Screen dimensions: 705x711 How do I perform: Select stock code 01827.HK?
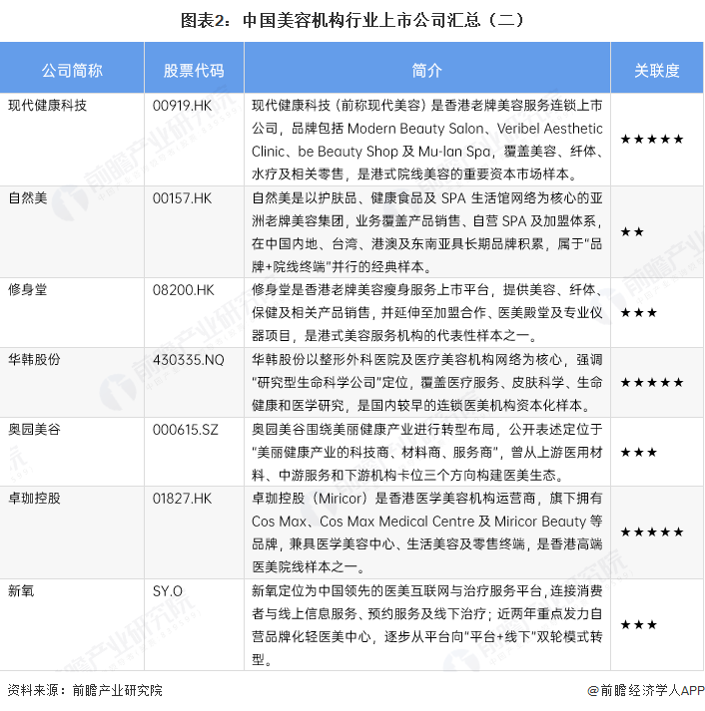click(182, 499)
